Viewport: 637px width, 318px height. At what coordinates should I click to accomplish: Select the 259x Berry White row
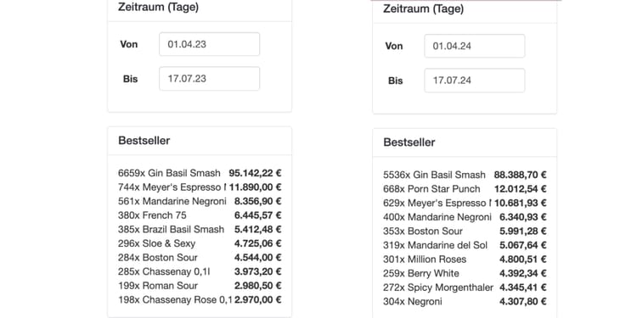click(x=465, y=273)
